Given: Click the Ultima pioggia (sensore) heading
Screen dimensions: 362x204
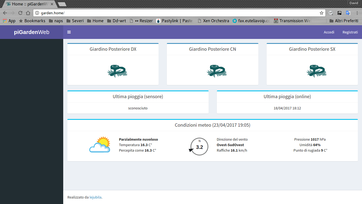Looking at the screenshot, I should pos(138,97).
